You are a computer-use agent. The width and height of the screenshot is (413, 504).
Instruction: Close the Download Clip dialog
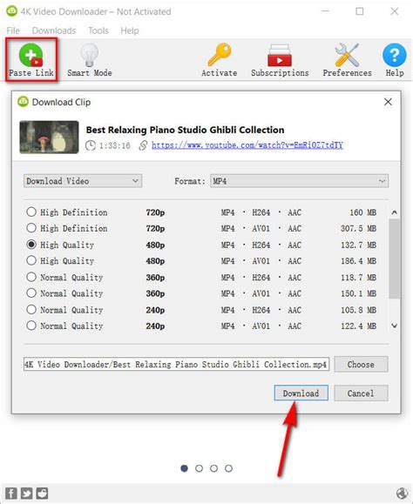point(388,102)
